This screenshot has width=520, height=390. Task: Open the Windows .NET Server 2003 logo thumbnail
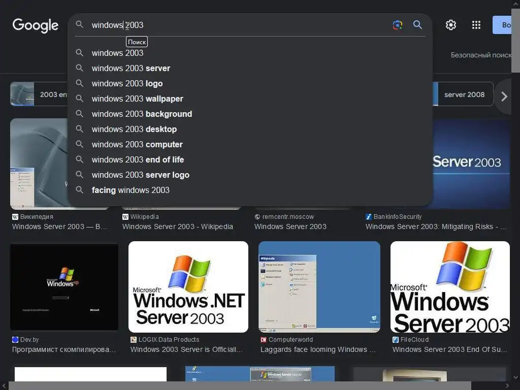[x=188, y=287]
